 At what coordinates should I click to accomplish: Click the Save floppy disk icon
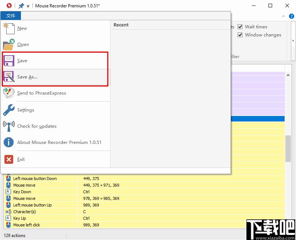[x=9, y=61]
